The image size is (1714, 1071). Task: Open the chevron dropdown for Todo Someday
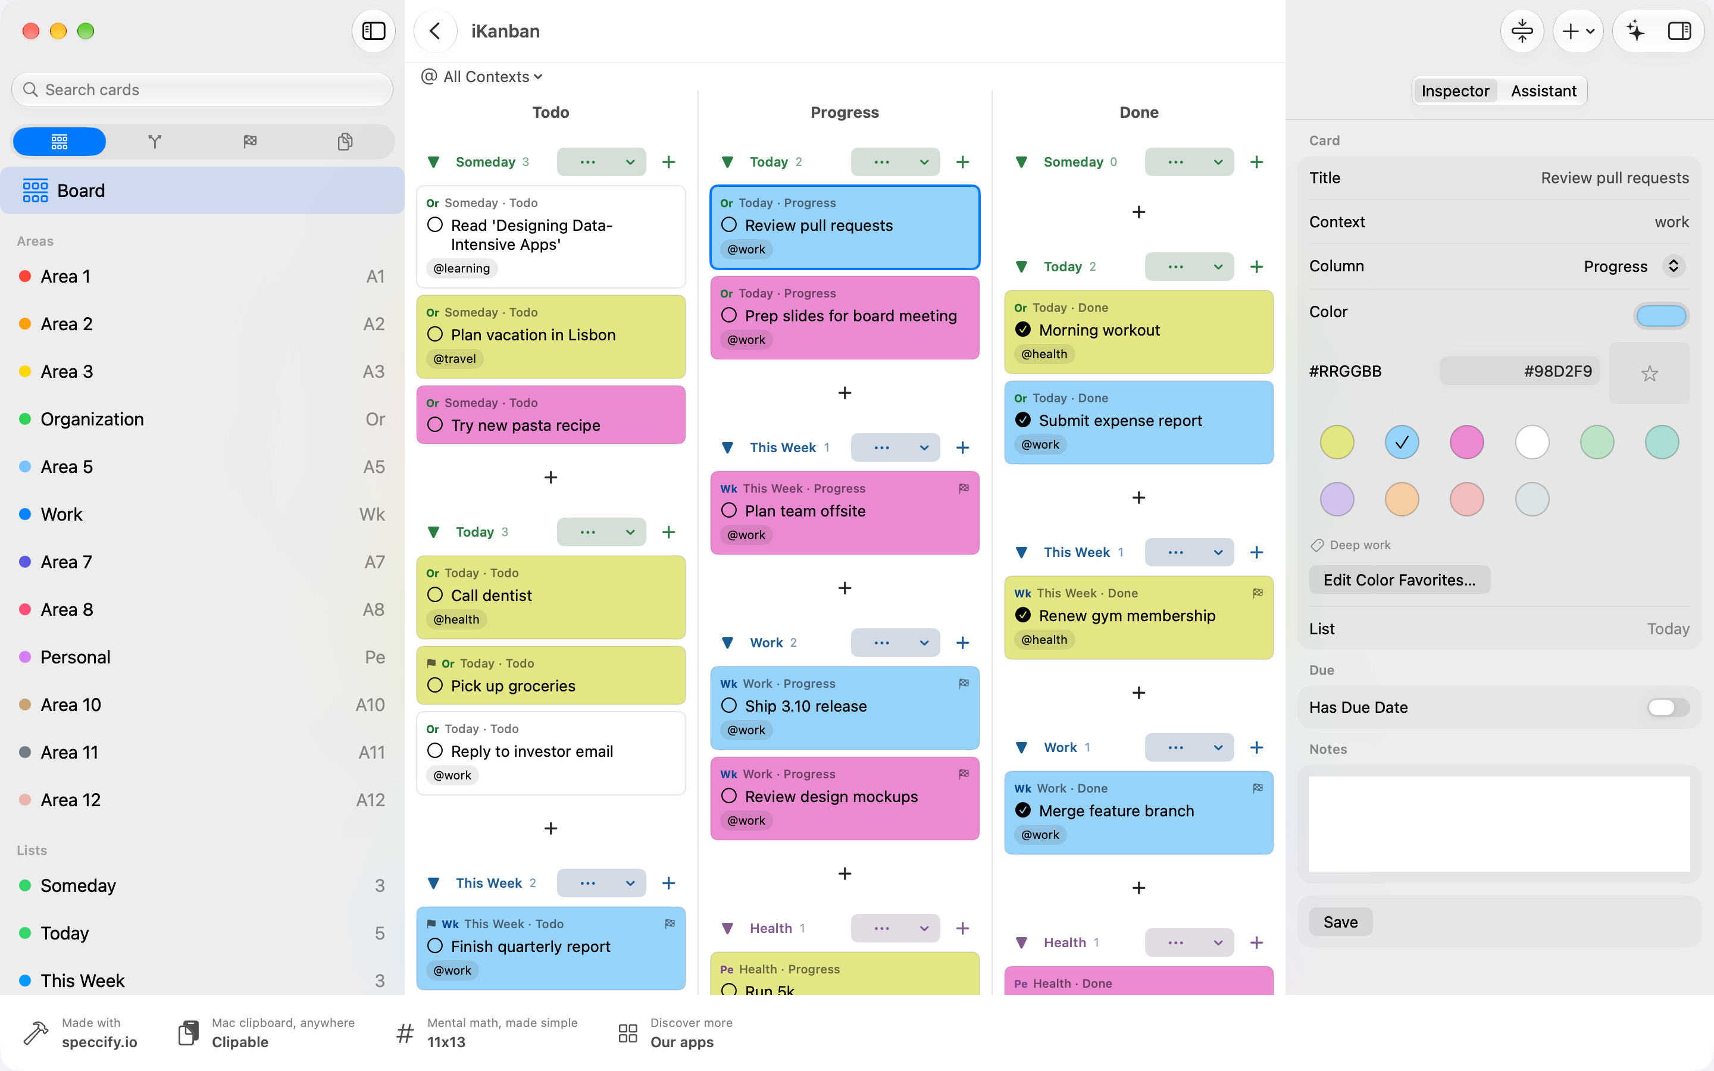pyautogui.click(x=630, y=162)
